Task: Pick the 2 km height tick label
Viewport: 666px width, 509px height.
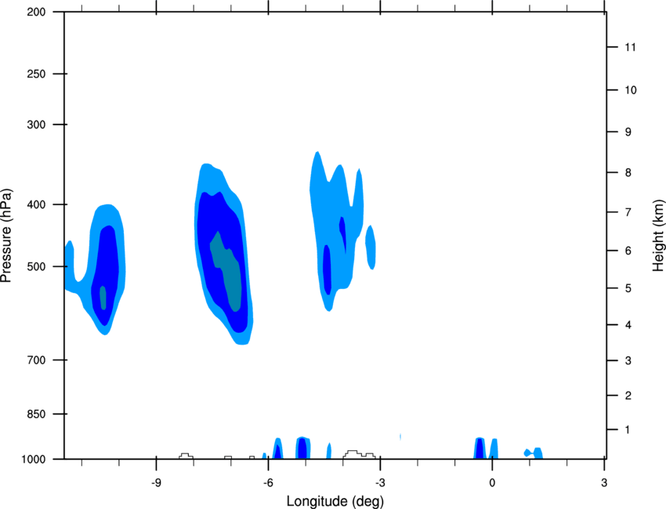Action: tap(628, 395)
